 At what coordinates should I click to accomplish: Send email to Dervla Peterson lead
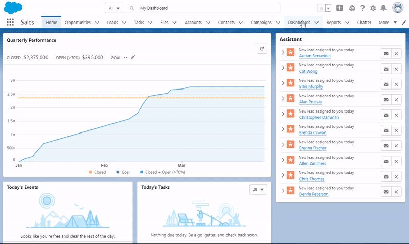coord(386,192)
